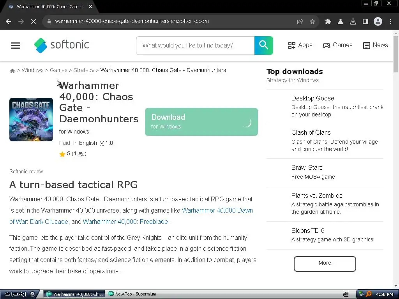Click the search input field

pyautogui.click(x=195, y=46)
